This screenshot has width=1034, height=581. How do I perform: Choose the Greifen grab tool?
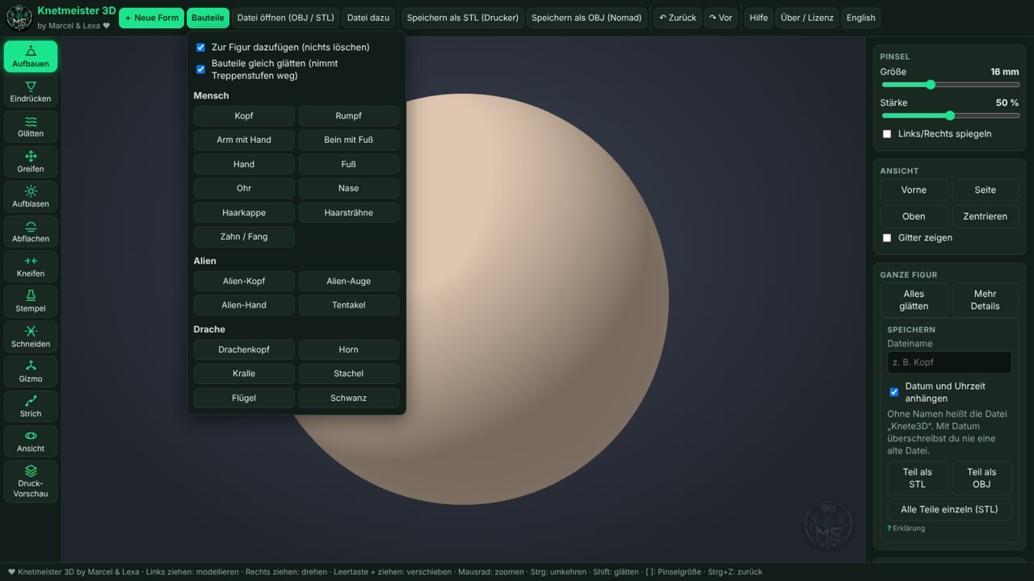click(x=31, y=161)
